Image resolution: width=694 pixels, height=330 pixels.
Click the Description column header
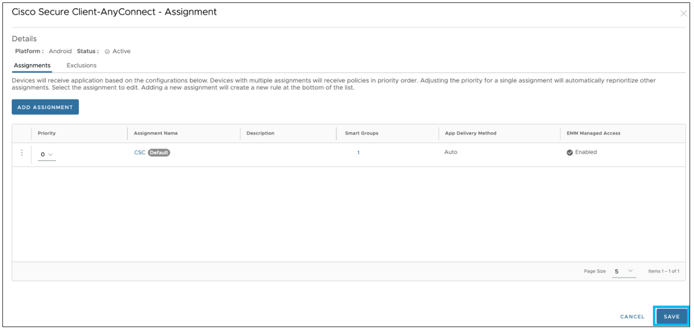260,133
